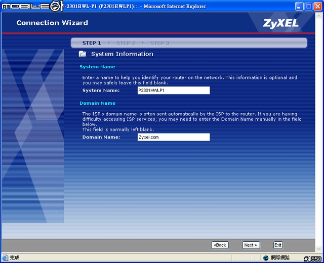Click the 'Domain Name:' field label
This screenshot has height=263, width=324.
[101, 137]
